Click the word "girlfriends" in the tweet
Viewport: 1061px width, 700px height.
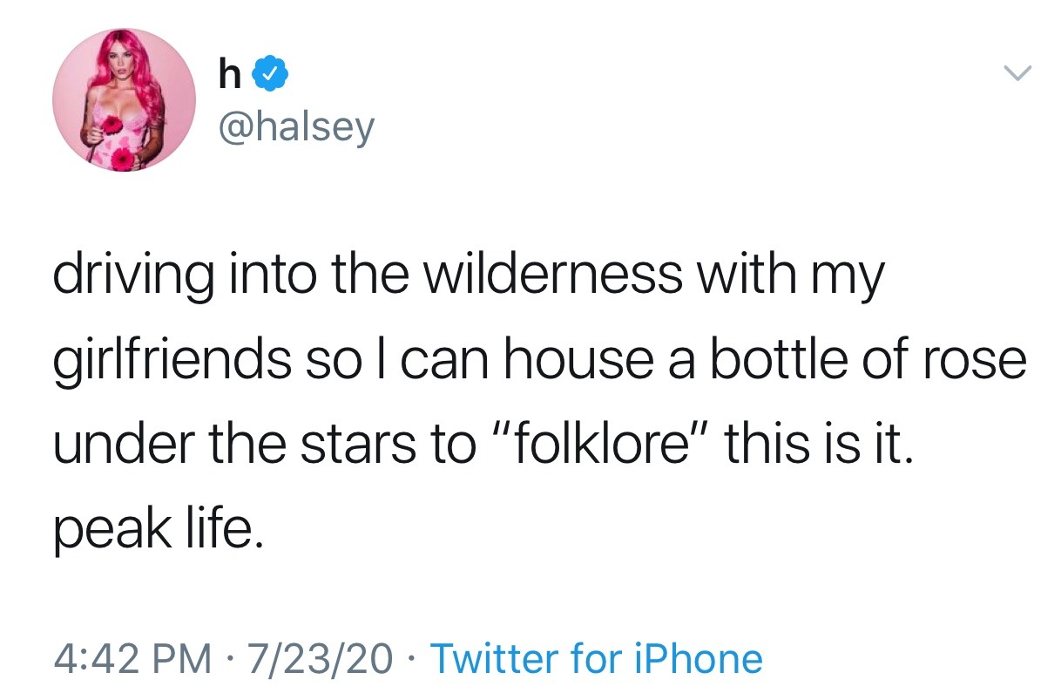(x=172, y=361)
